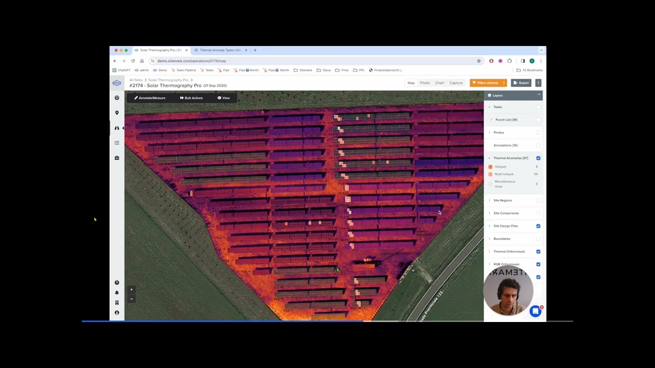655x368 pixels.
Task: Open the list icon in left sidebar
Action: [x=117, y=143]
